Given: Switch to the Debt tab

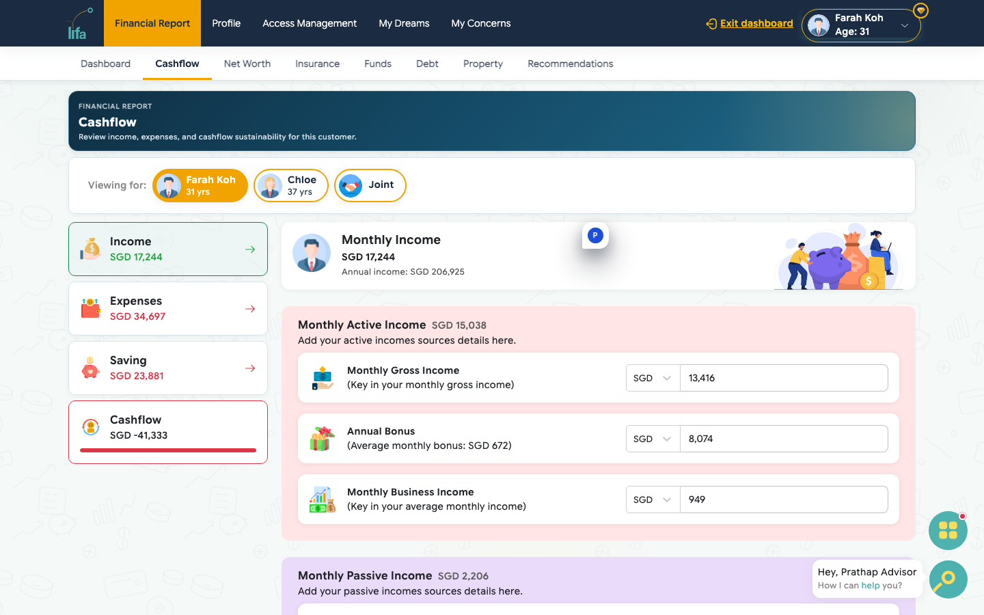Looking at the screenshot, I should click(427, 64).
